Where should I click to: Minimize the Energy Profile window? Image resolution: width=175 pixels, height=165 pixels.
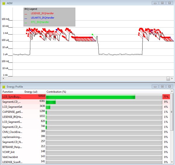tap(155, 87)
